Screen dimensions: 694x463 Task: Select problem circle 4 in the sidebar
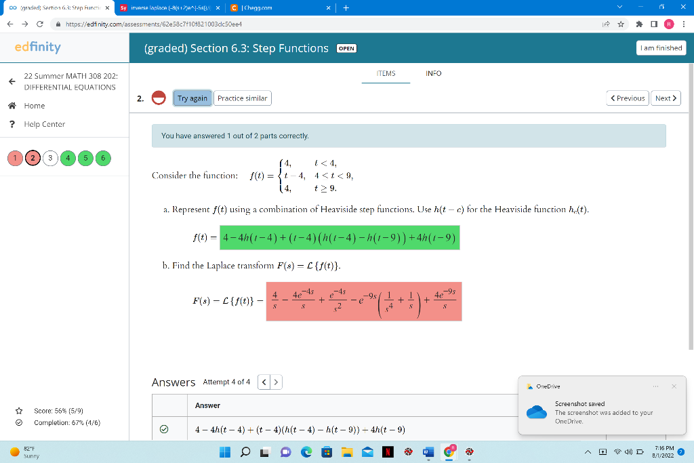pyautogui.click(x=68, y=158)
